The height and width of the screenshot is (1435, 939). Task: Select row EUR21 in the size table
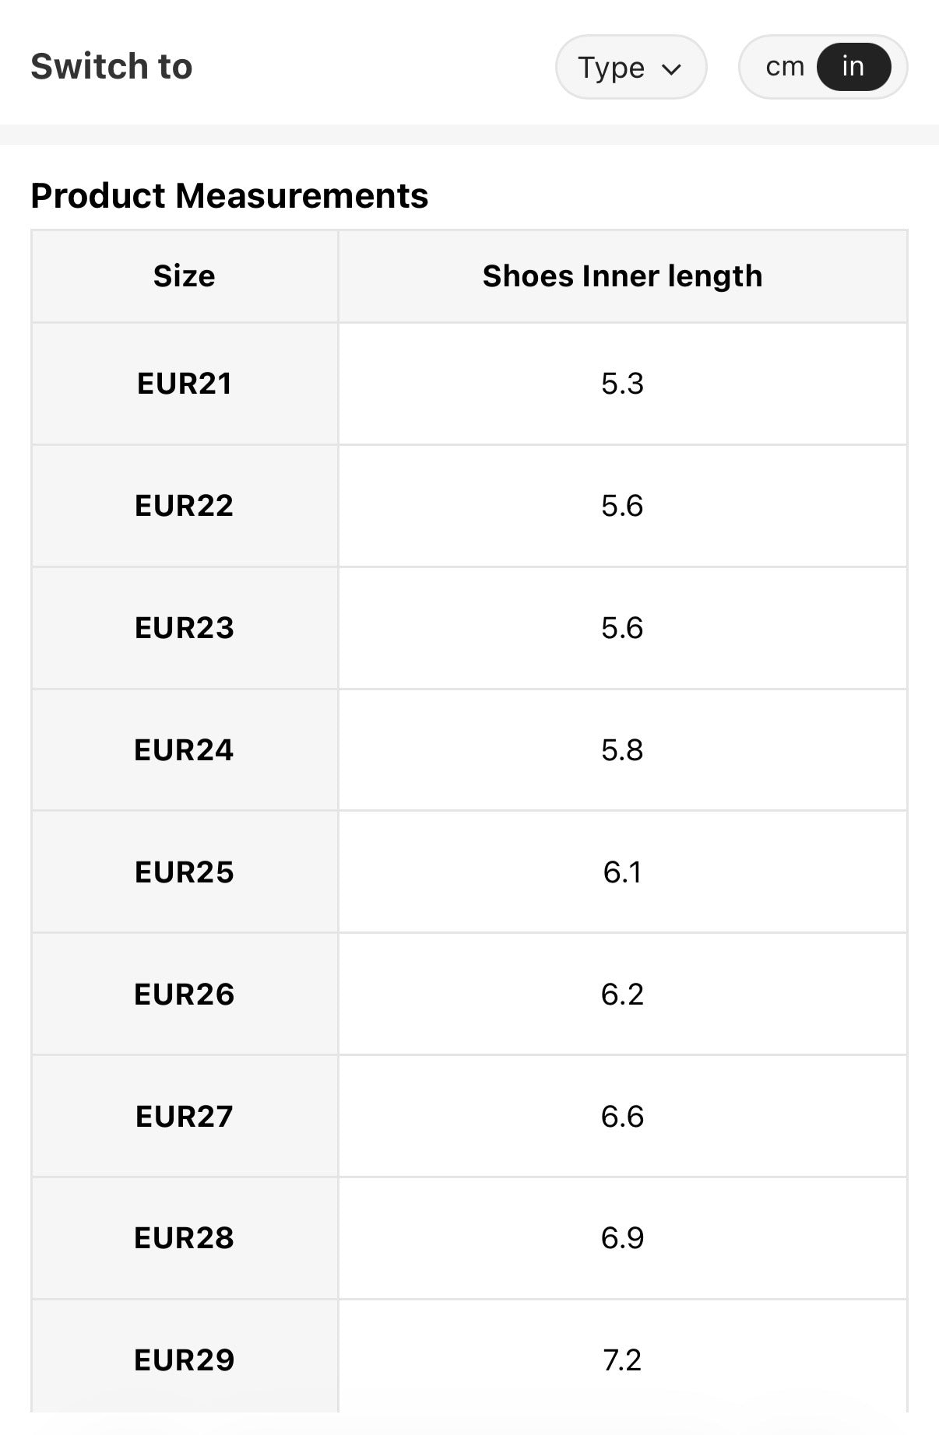[x=185, y=383]
